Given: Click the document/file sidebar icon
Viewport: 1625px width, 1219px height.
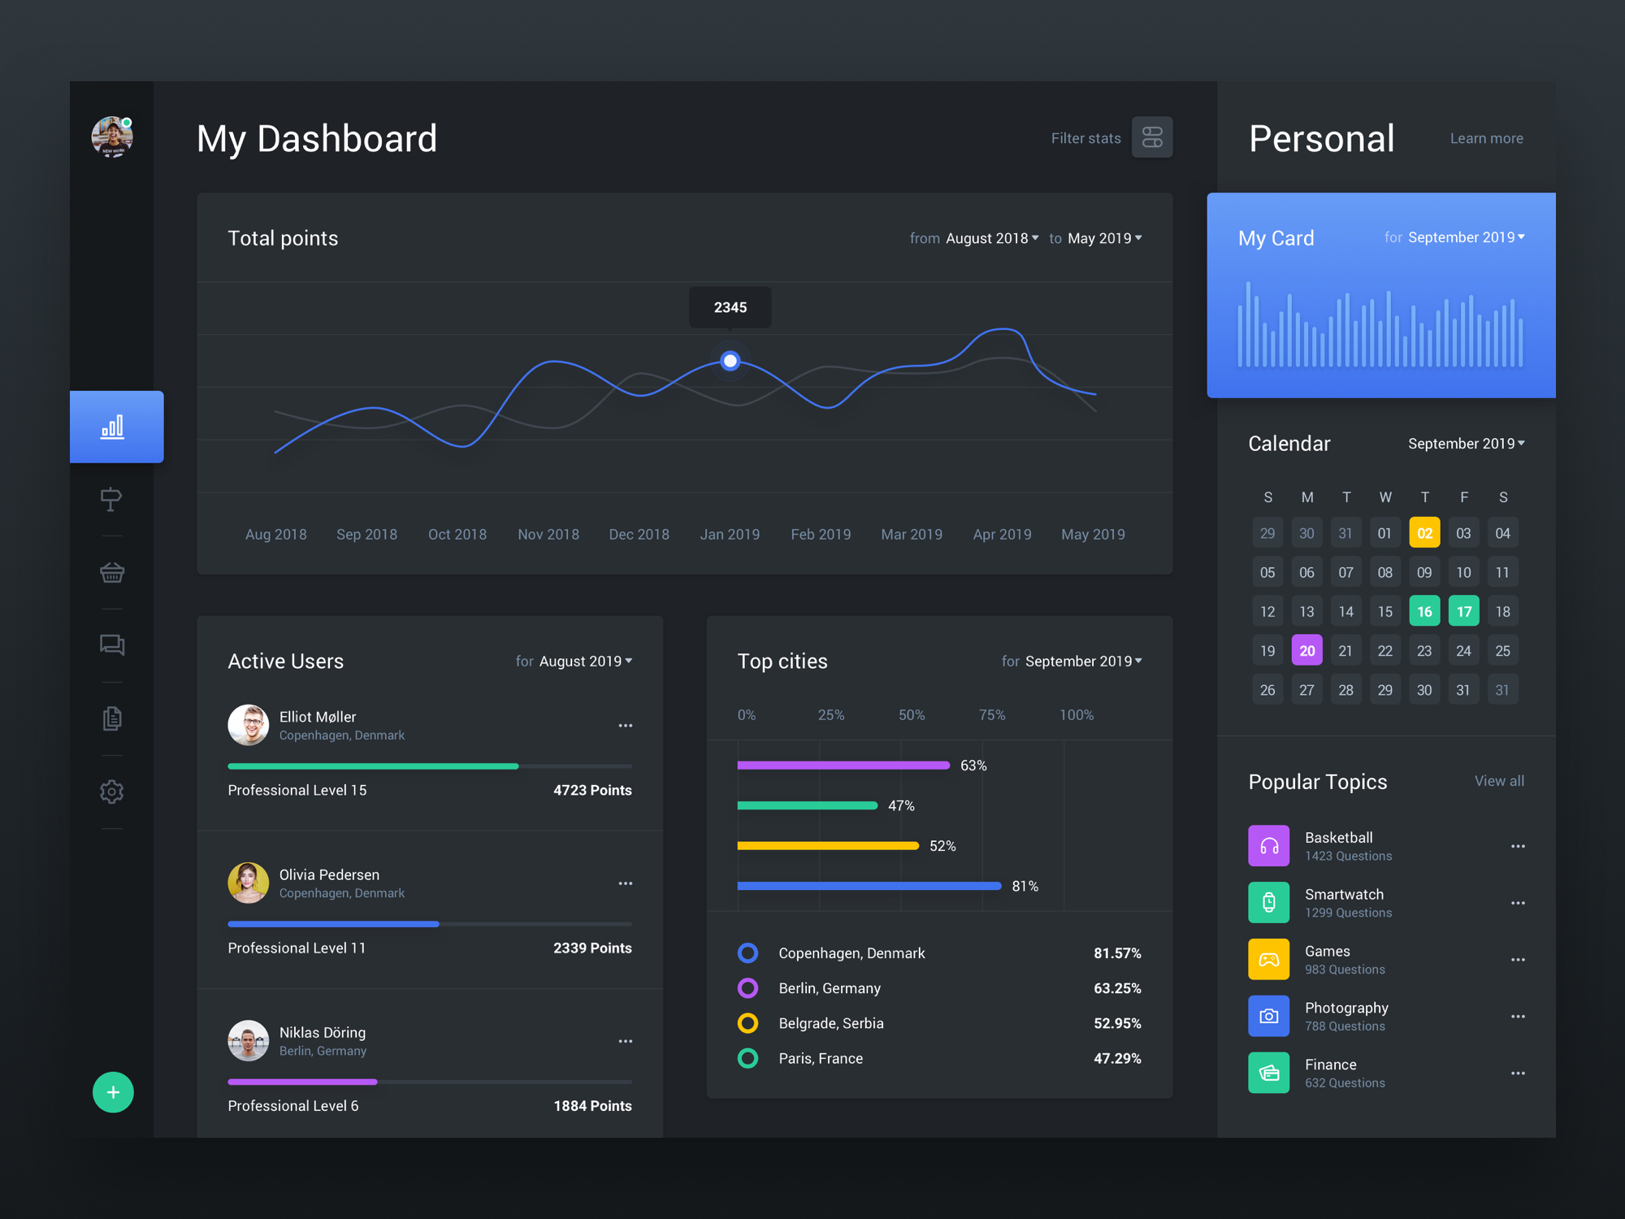Looking at the screenshot, I should [113, 718].
